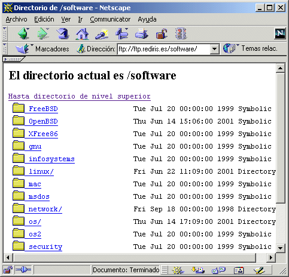This screenshot has height=277, width=289.
Task: Click the Temas relac. label
Action: (260, 48)
